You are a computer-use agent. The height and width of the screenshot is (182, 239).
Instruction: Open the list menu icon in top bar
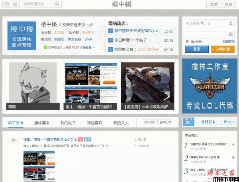(15, 4)
